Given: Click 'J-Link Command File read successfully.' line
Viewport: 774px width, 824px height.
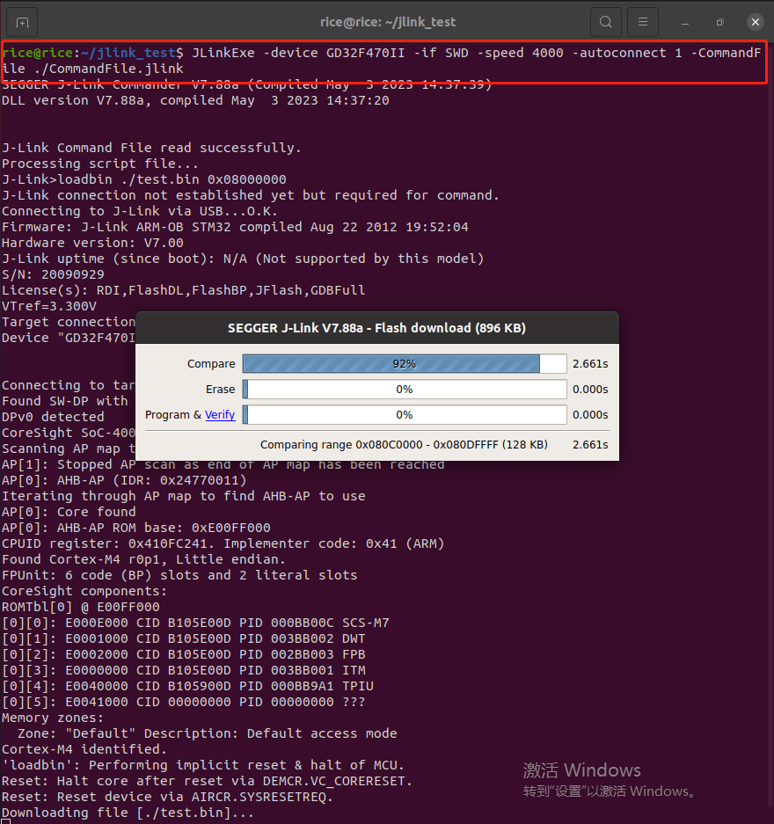Looking at the screenshot, I should point(151,148).
